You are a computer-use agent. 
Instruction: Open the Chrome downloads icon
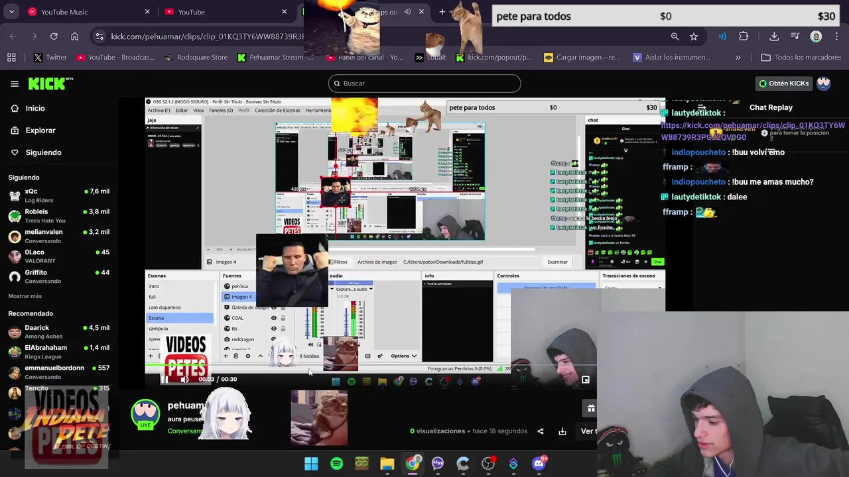click(774, 36)
